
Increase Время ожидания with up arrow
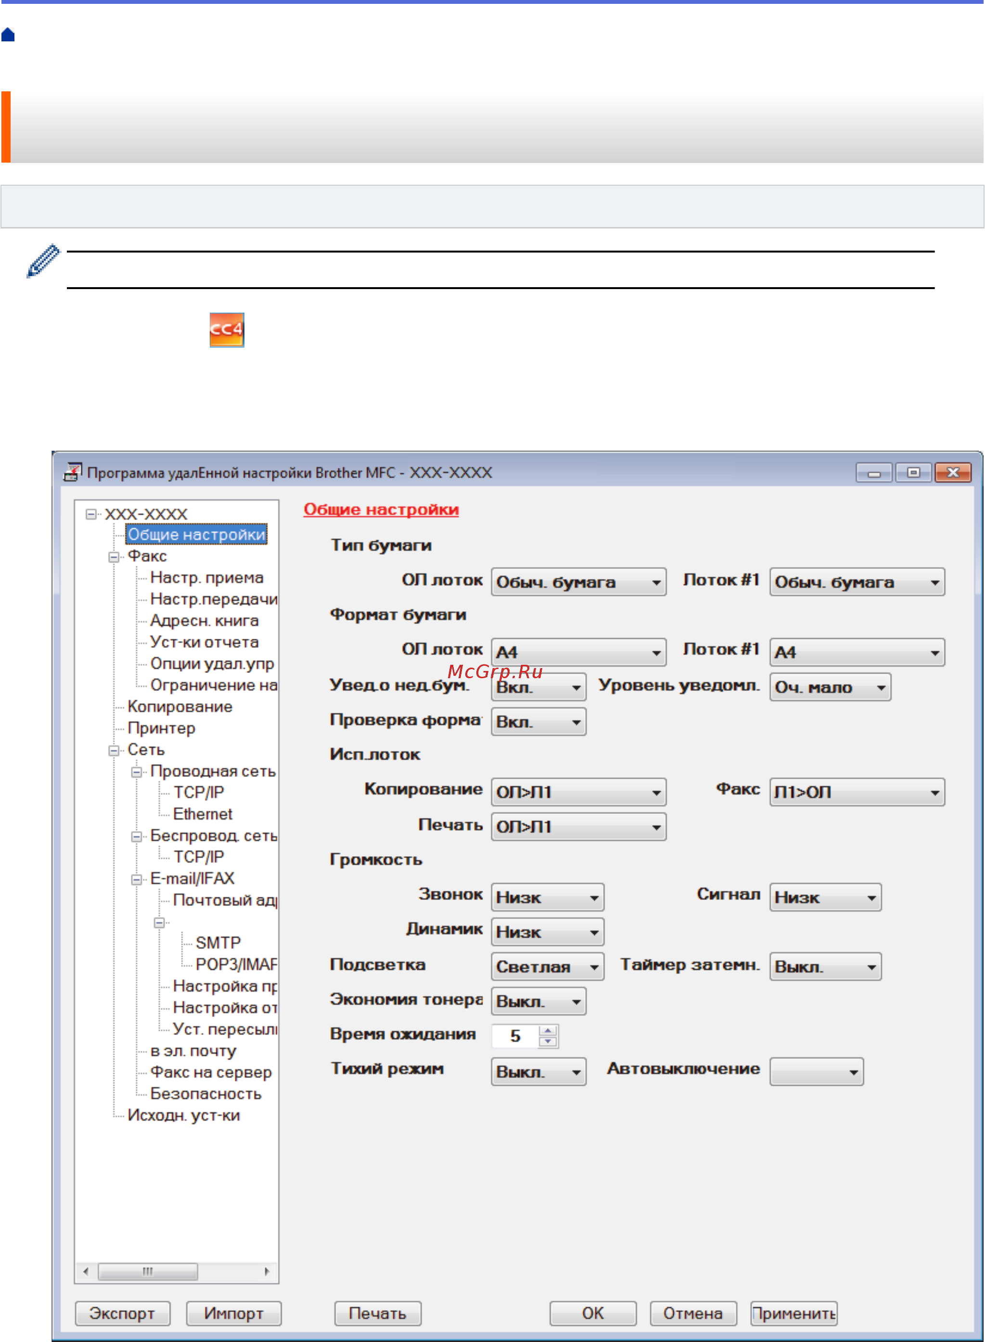pos(547,1030)
